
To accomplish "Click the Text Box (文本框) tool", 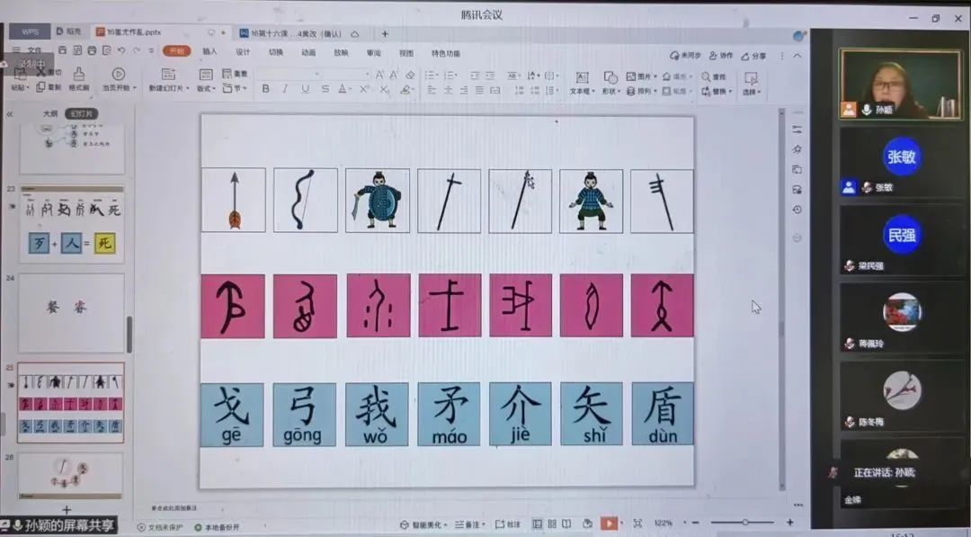I will [x=582, y=82].
